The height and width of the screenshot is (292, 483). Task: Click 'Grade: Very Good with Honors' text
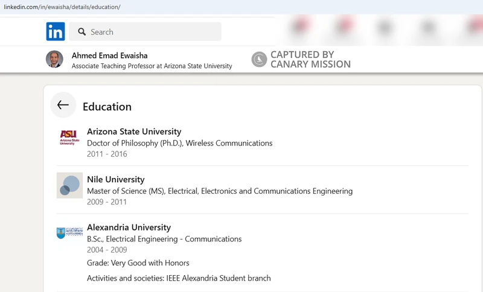(x=138, y=263)
